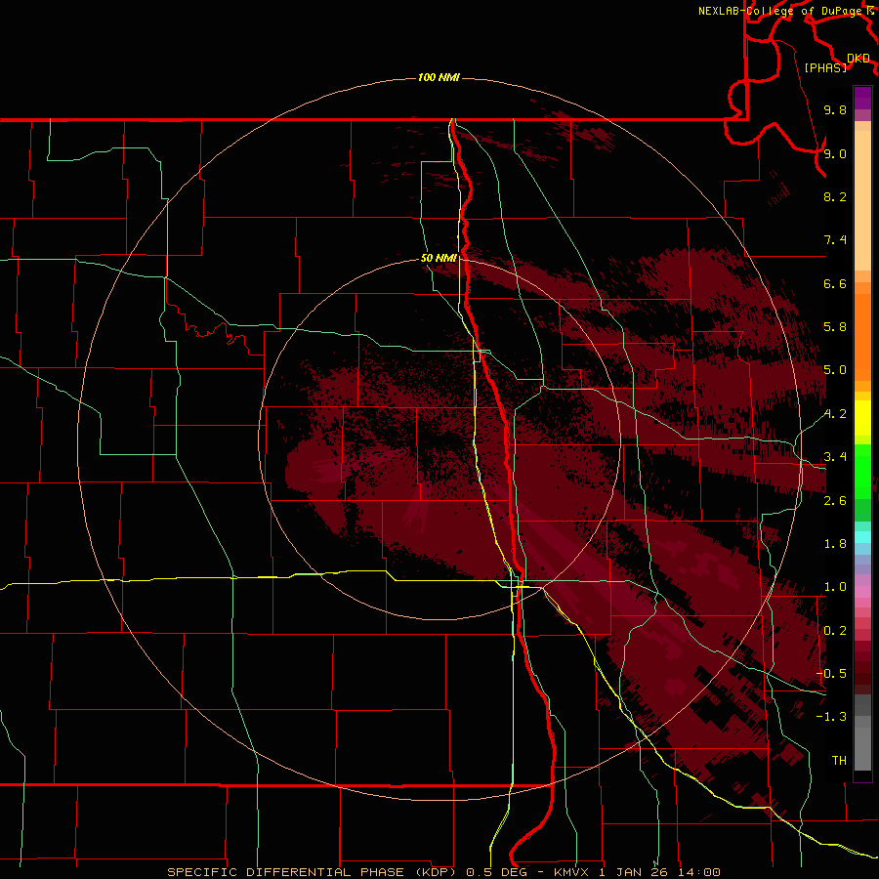Click the 'KMVX' radar site identifier
Image resolution: width=879 pixels, height=879 pixels.
[572, 872]
